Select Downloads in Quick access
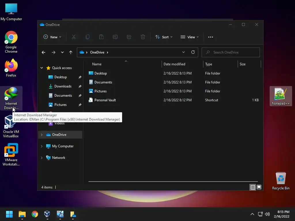Screen dimensions: 295x221 [63, 86]
